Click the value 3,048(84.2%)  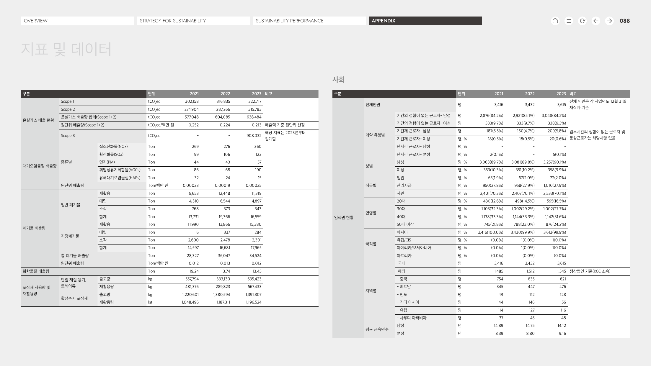pos(554,116)
